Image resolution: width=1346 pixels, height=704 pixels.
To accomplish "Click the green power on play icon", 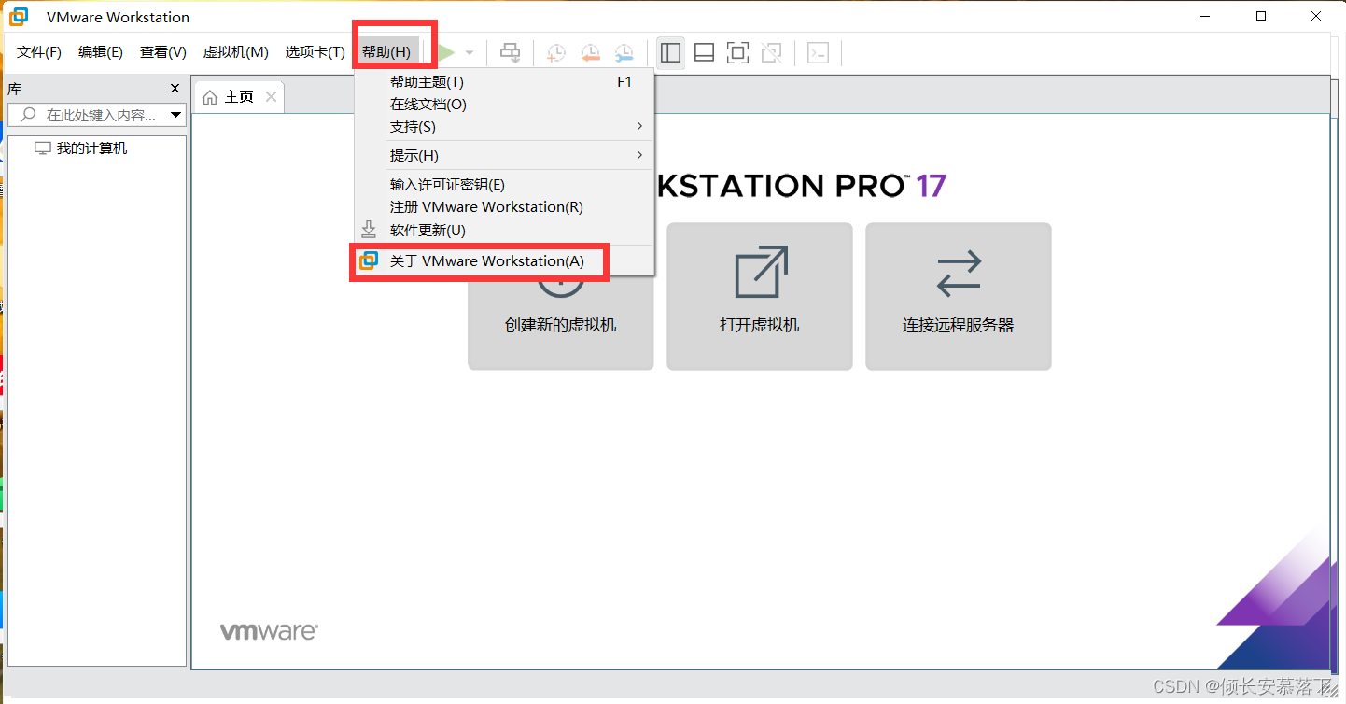I will 447,53.
